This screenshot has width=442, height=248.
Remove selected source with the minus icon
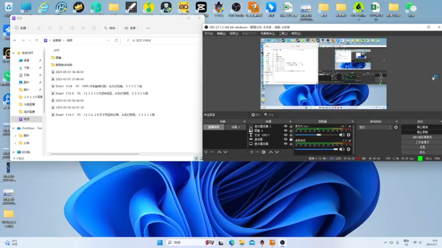click(x=257, y=152)
